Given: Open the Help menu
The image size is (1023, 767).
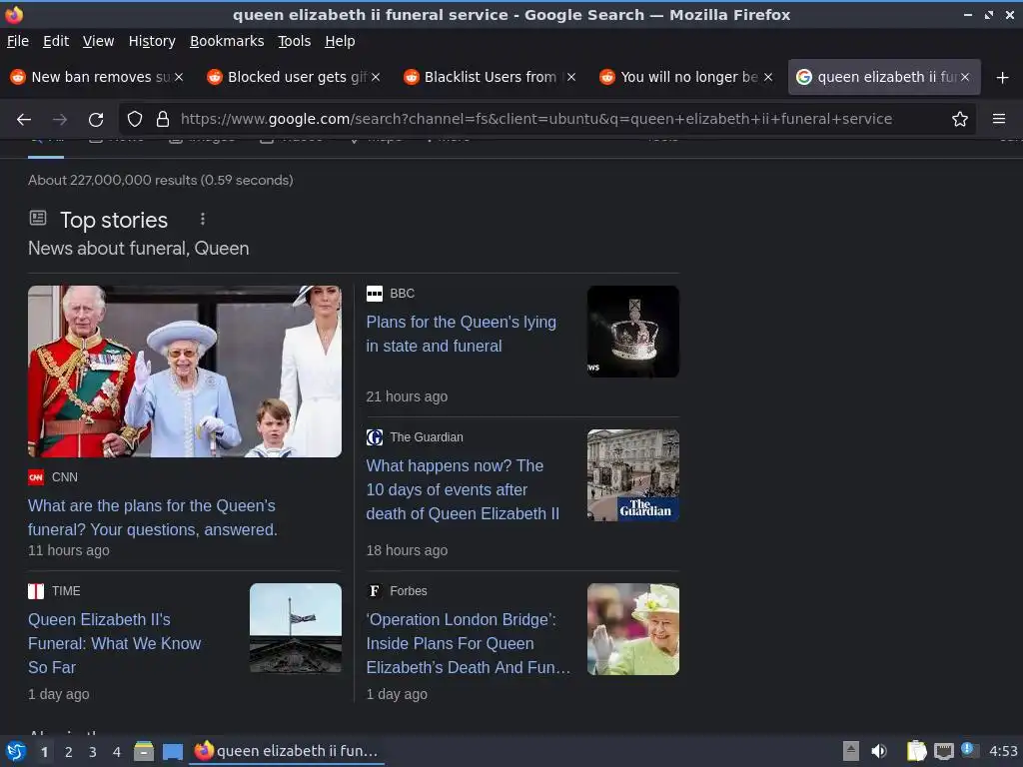Looking at the screenshot, I should tap(340, 41).
